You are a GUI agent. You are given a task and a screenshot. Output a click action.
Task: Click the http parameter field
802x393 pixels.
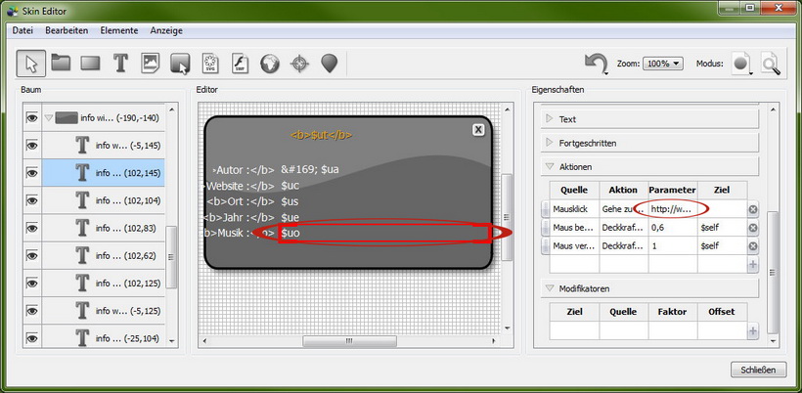pyautogui.click(x=672, y=209)
